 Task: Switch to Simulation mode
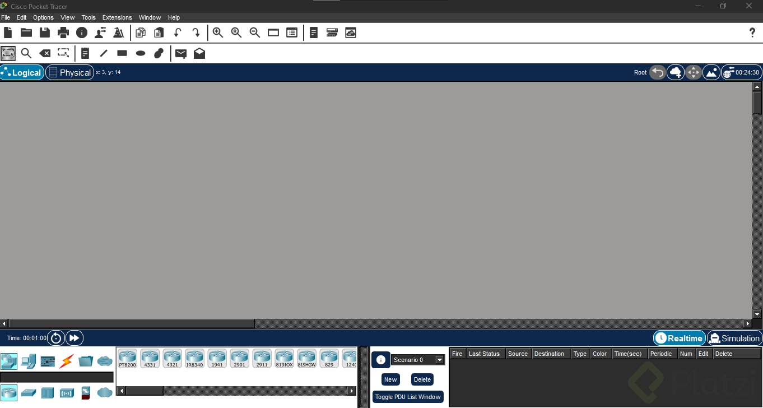(x=734, y=338)
